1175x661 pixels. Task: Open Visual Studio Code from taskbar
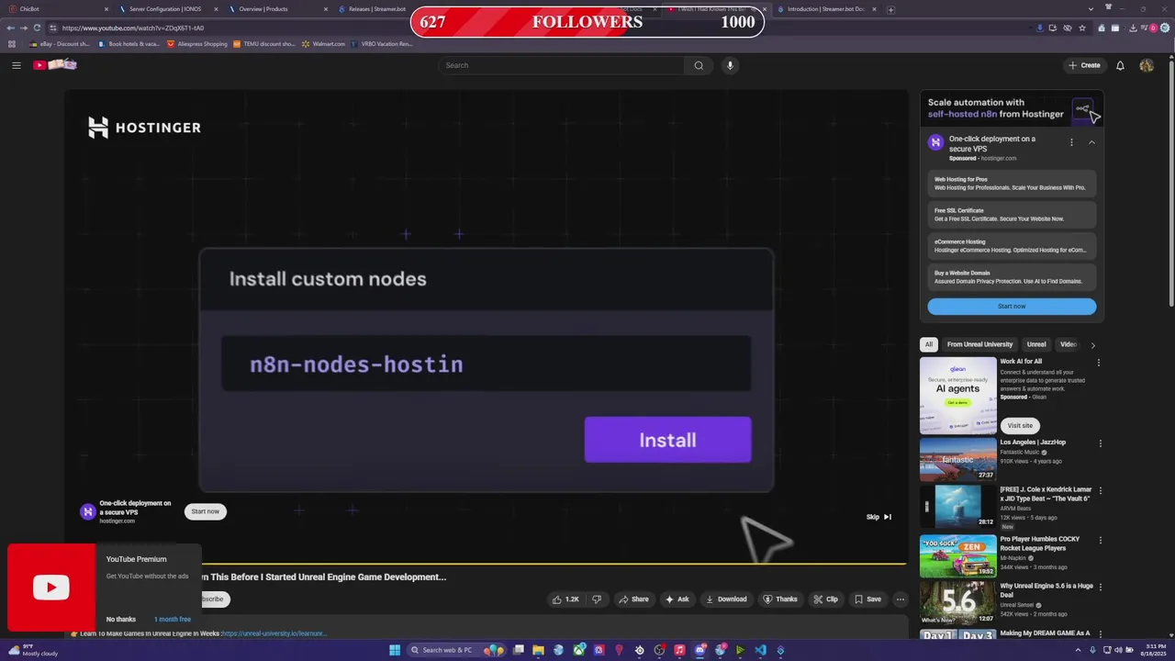(760, 650)
